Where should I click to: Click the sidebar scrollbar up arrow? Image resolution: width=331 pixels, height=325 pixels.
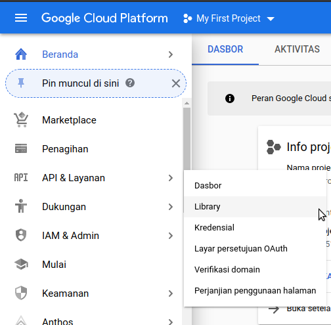click(187, 103)
